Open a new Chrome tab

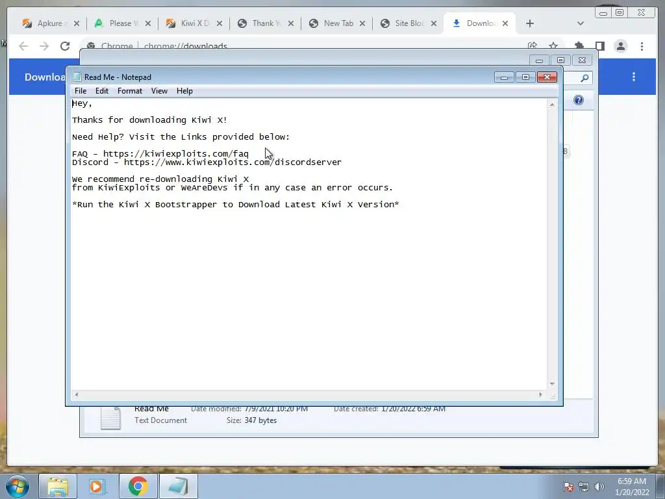point(530,23)
